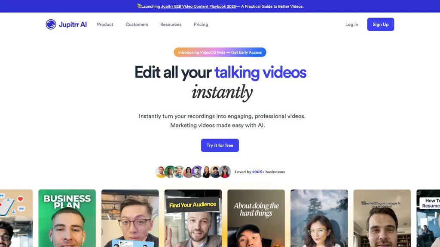Click the books emoji in announcement bar
440x247 pixels.
[139, 6]
